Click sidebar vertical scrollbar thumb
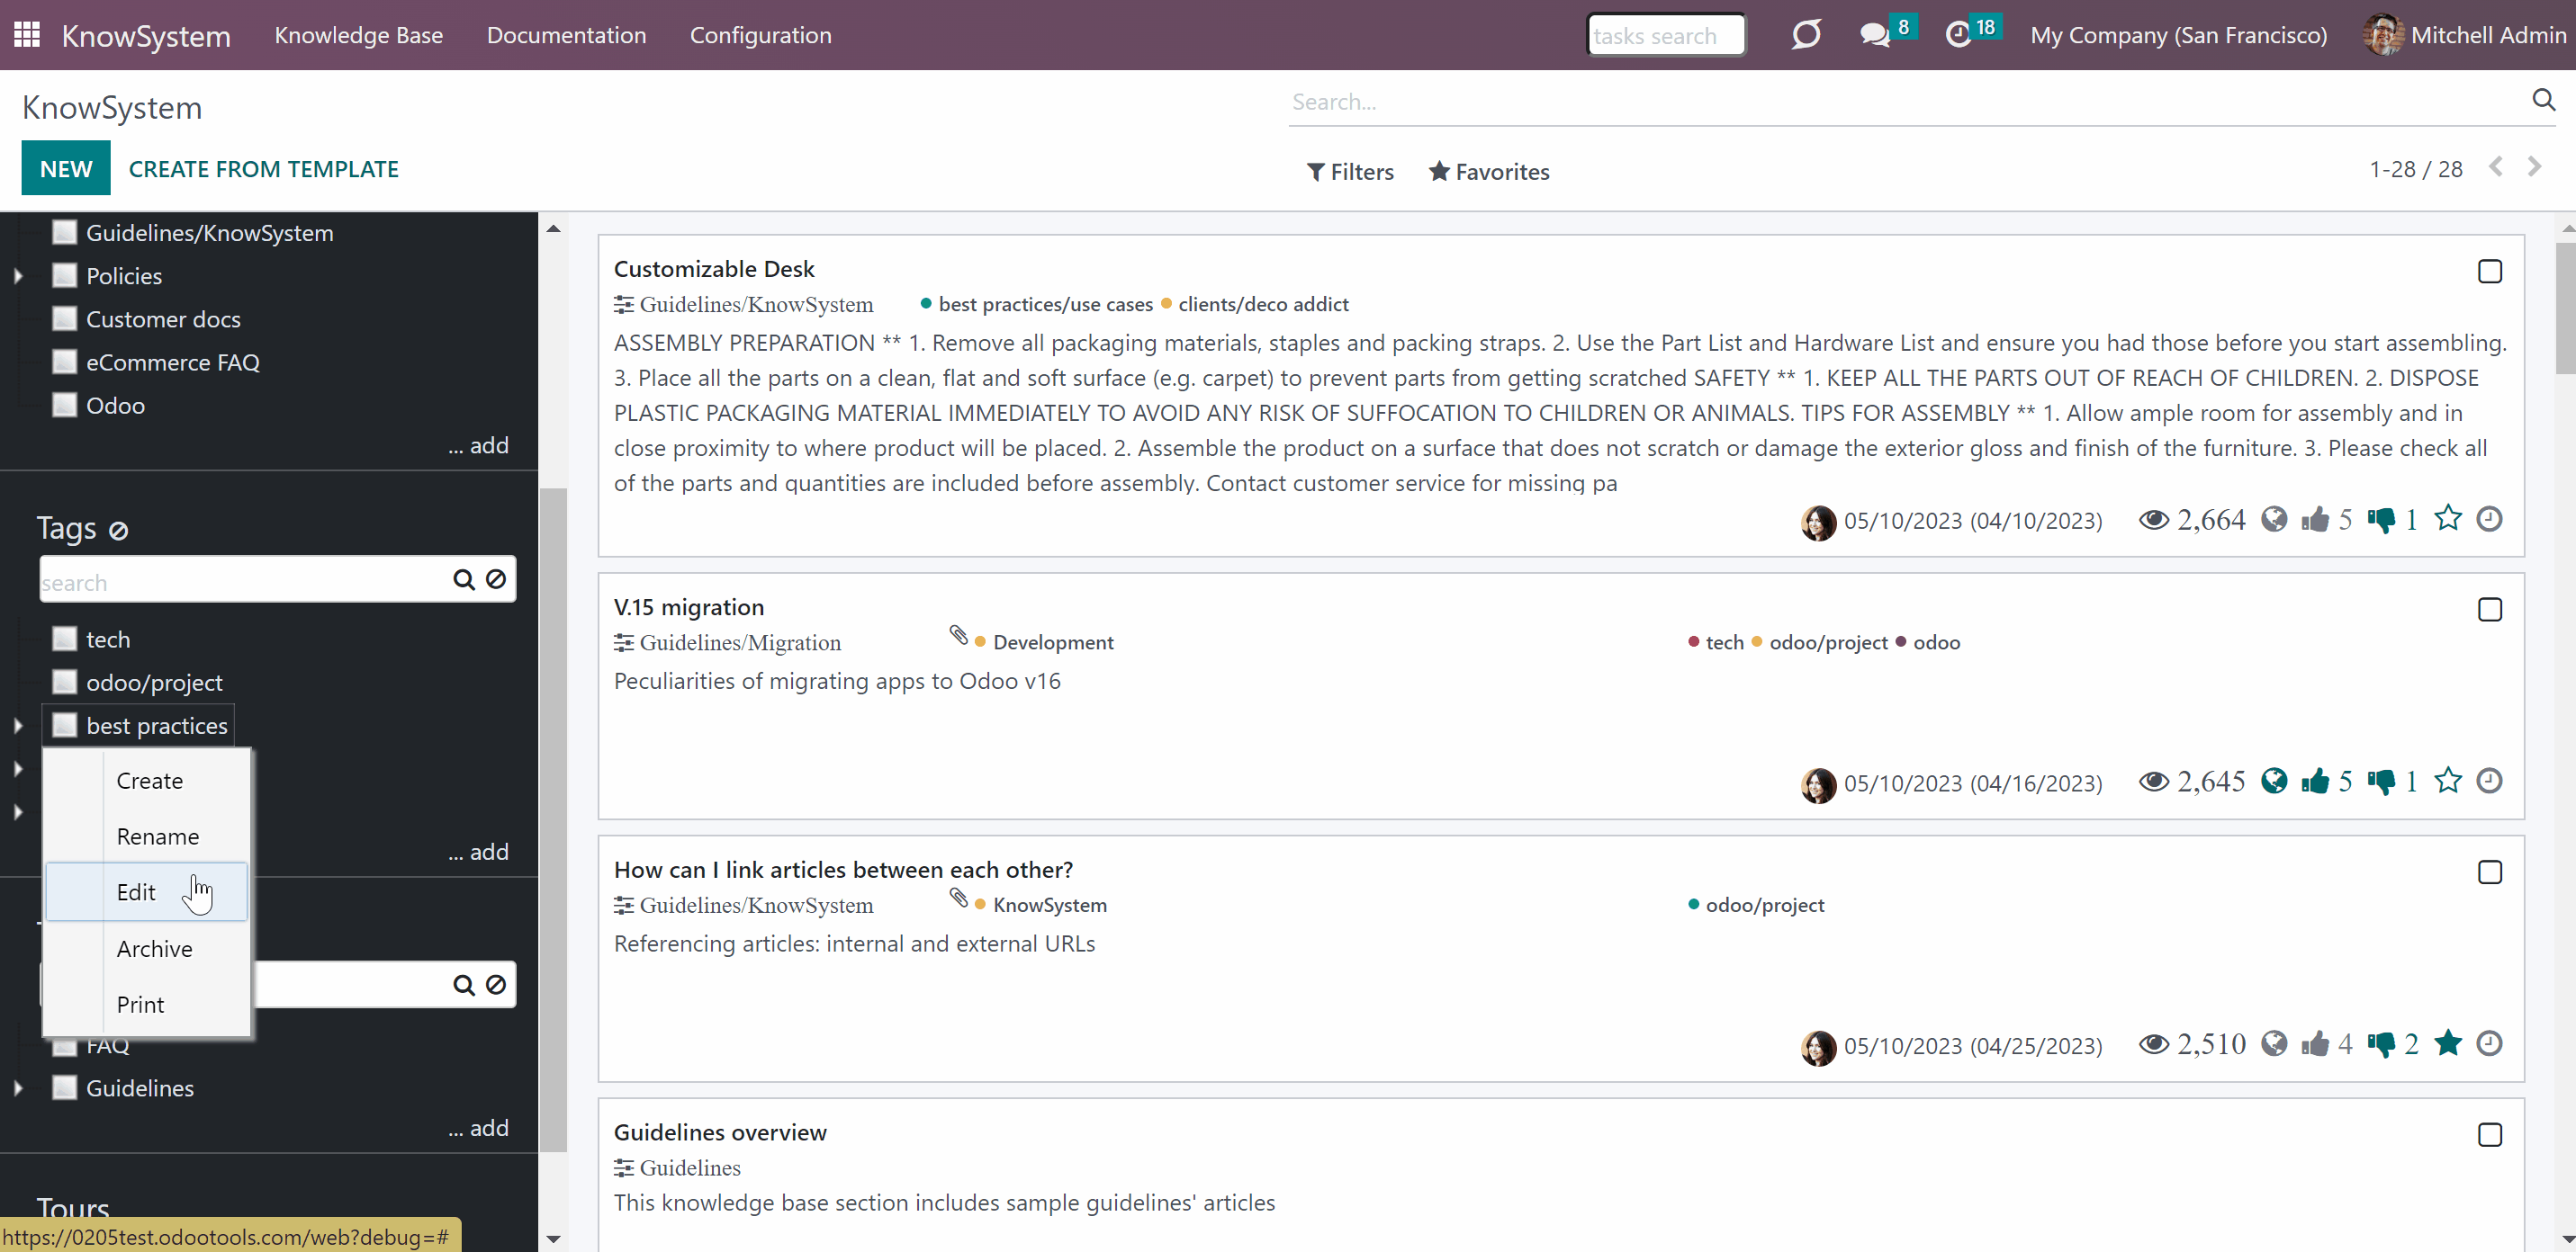 [x=553, y=819]
